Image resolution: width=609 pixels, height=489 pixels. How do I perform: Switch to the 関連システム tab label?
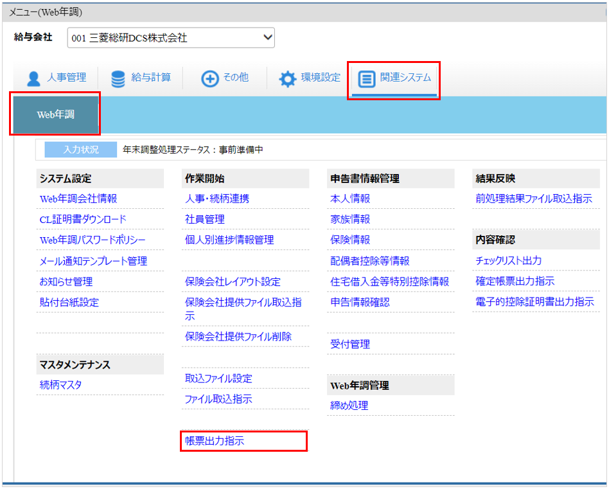click(405, 77)
